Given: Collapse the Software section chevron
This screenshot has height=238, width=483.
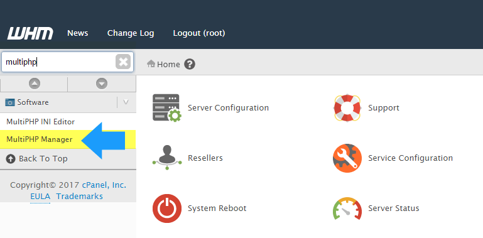Looking at the screenshot, I should 126,102.
